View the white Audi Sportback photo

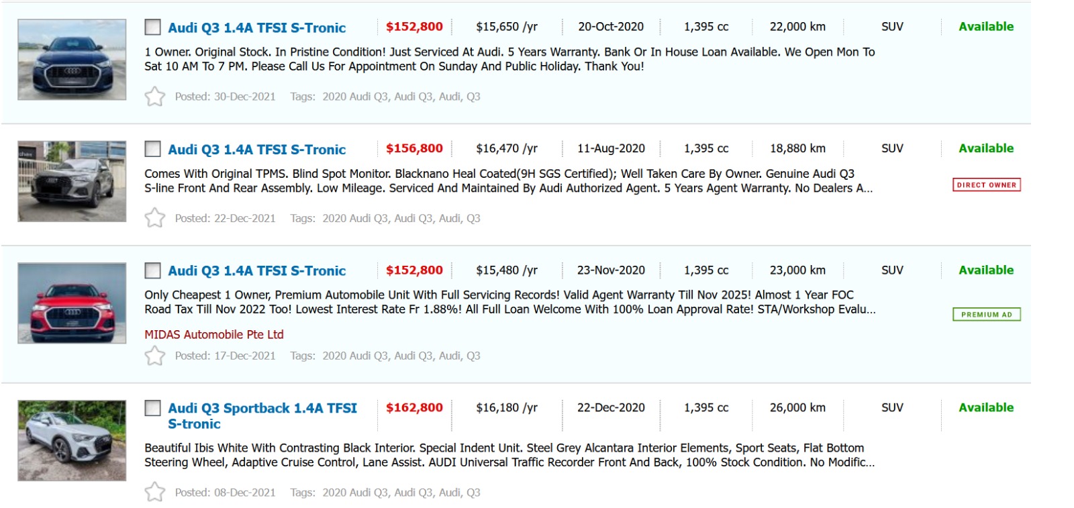72,441
